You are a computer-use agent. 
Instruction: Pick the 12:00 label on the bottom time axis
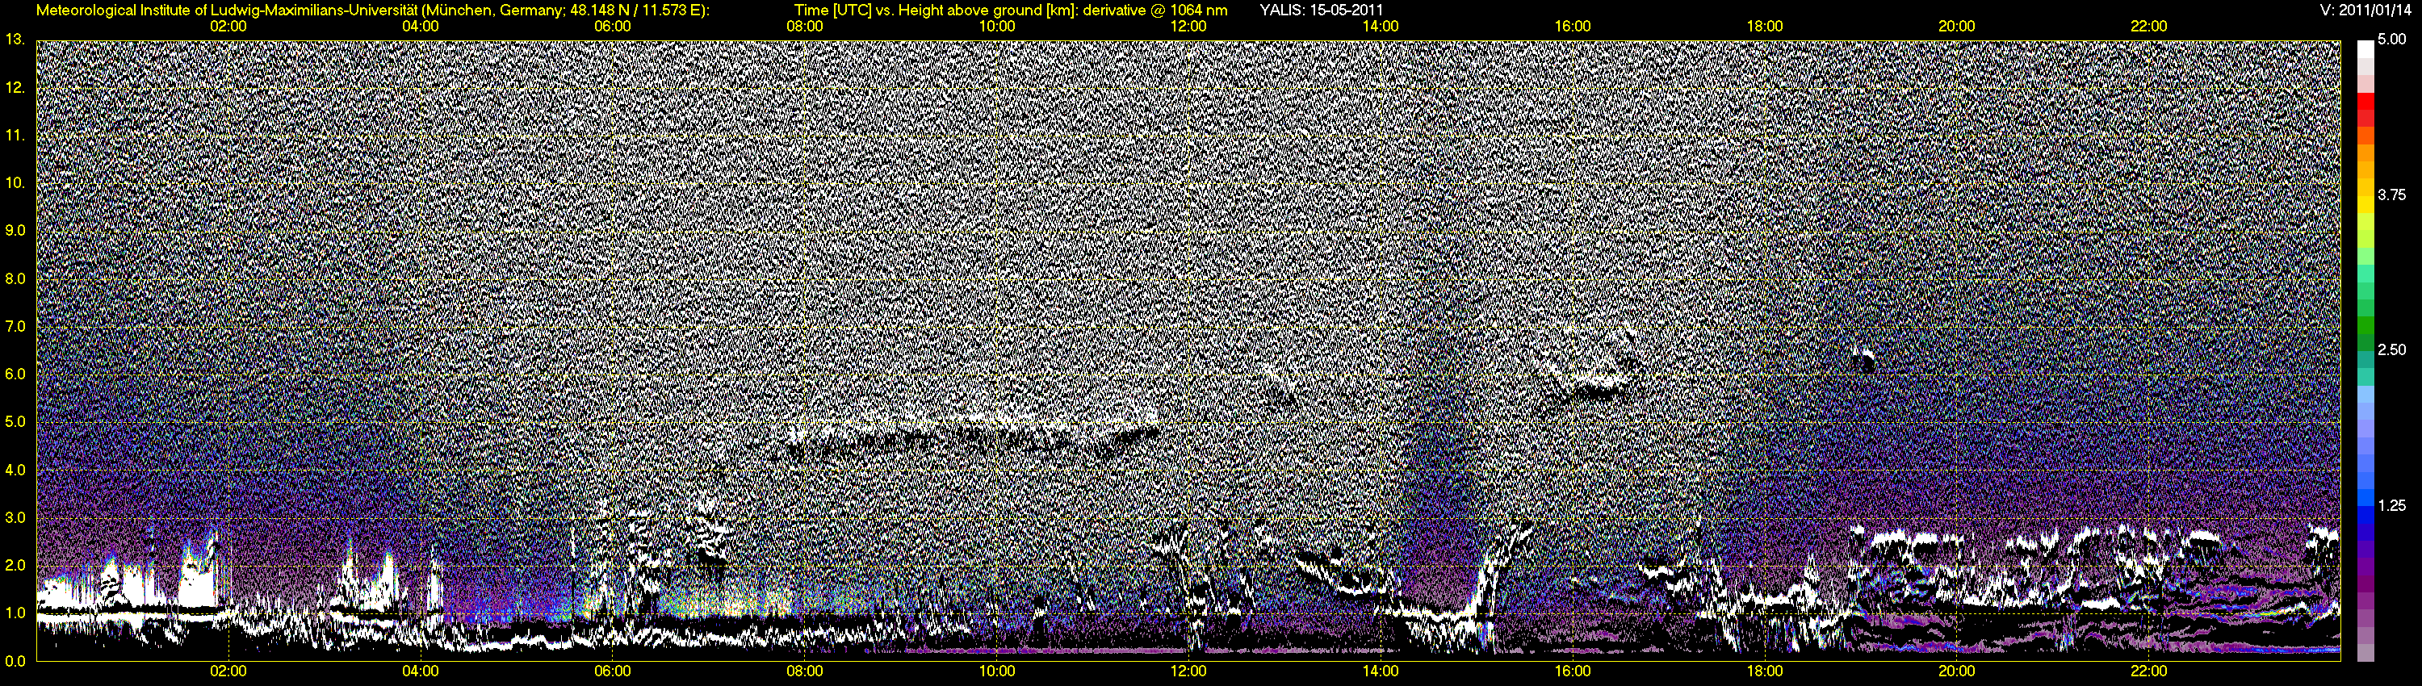pyautogui.click(x=1188, y=671)
